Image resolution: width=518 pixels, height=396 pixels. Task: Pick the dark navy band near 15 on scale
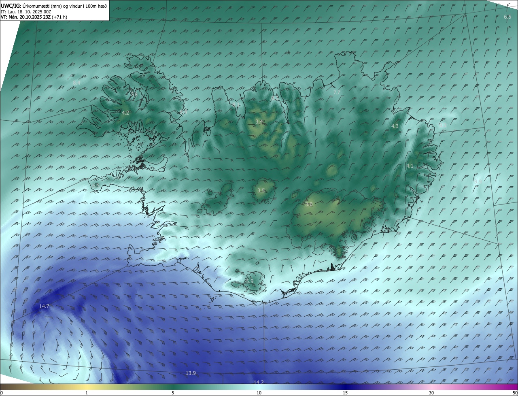(345, 387)
